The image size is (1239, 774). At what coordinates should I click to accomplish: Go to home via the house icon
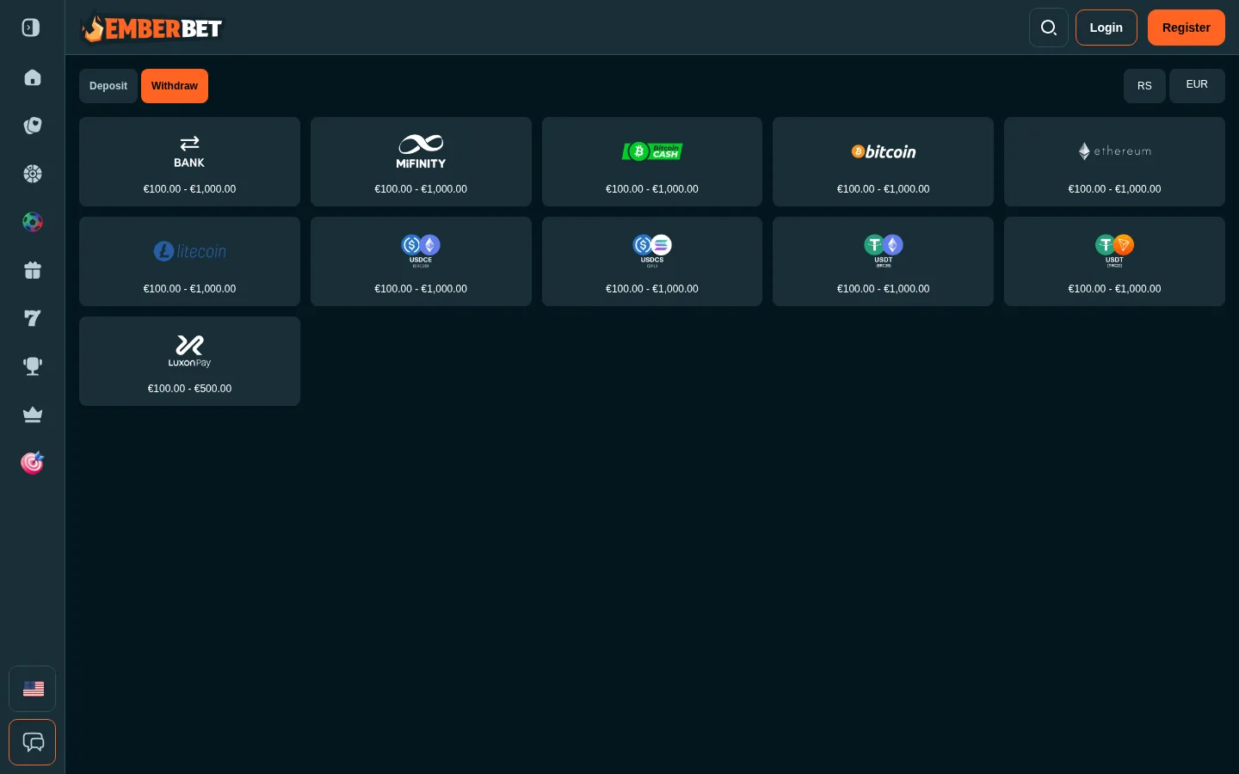pos(33,77)
